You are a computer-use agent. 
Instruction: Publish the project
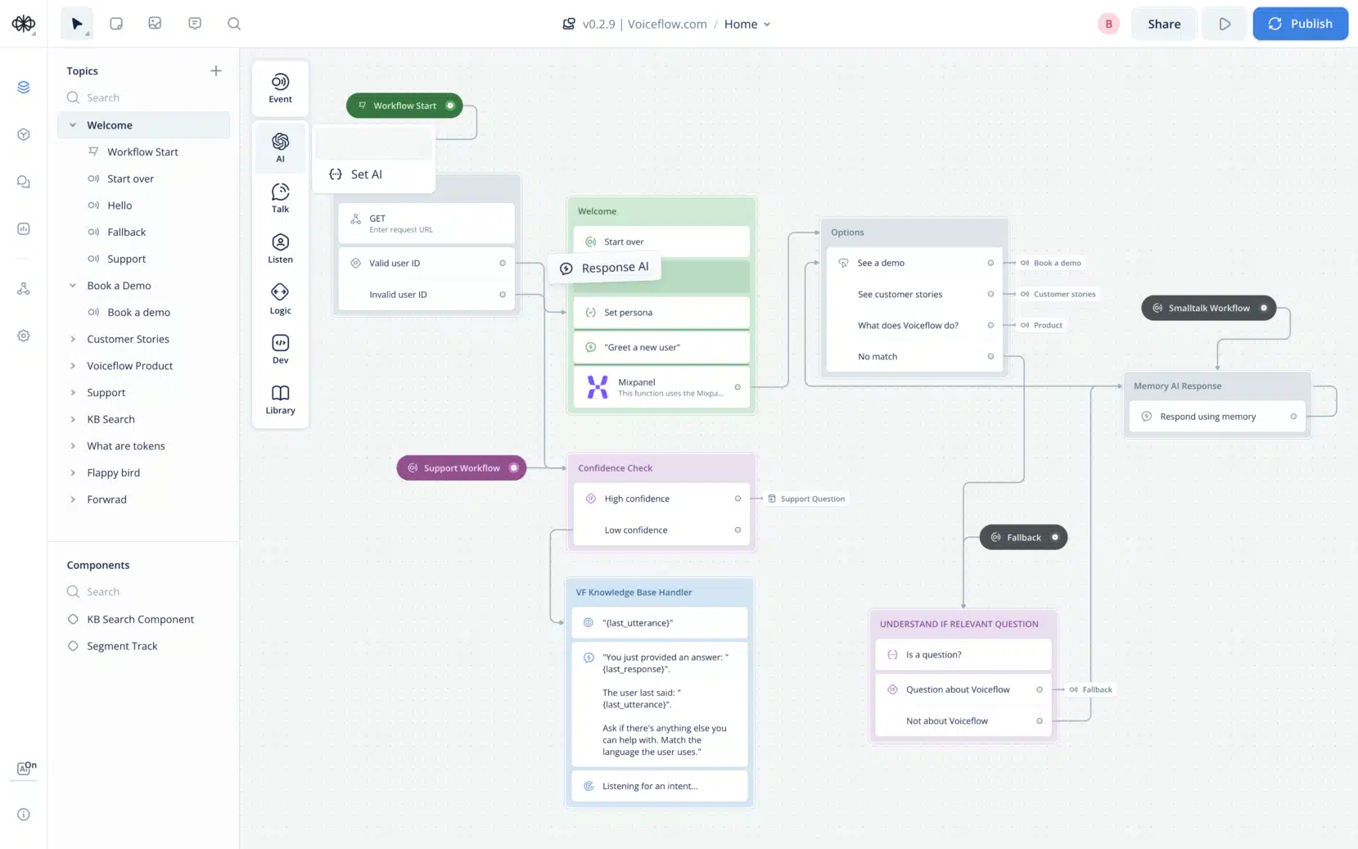(1301, 24)
